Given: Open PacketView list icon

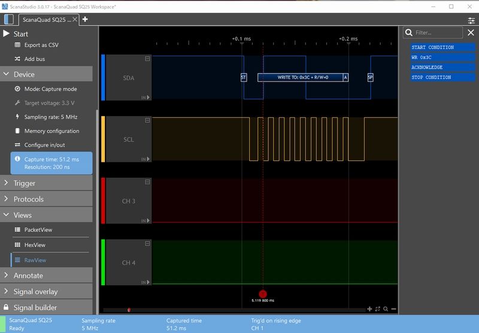Looking at the screenshot, I should click(x=18, y=229).
